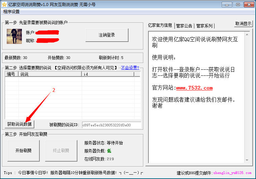Viewport: 256px width, 179px height.
Task: Click the info panel scroll up arrow
Action: pyautogui.click(x=247, y=35)
